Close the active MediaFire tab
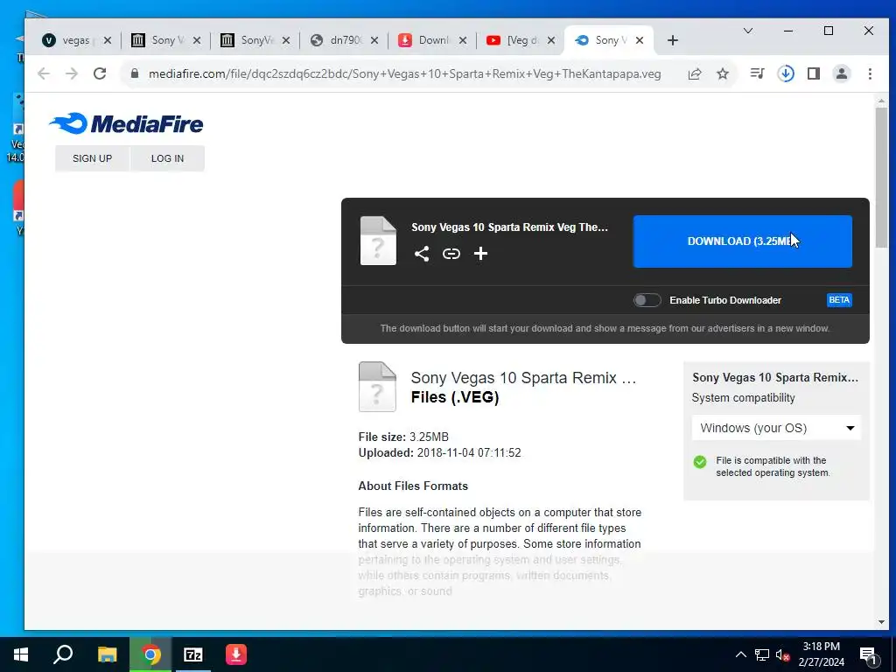This screenshot has height=672, width=896. point(640,40)
